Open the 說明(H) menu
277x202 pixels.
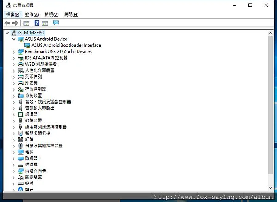(71, 14)
